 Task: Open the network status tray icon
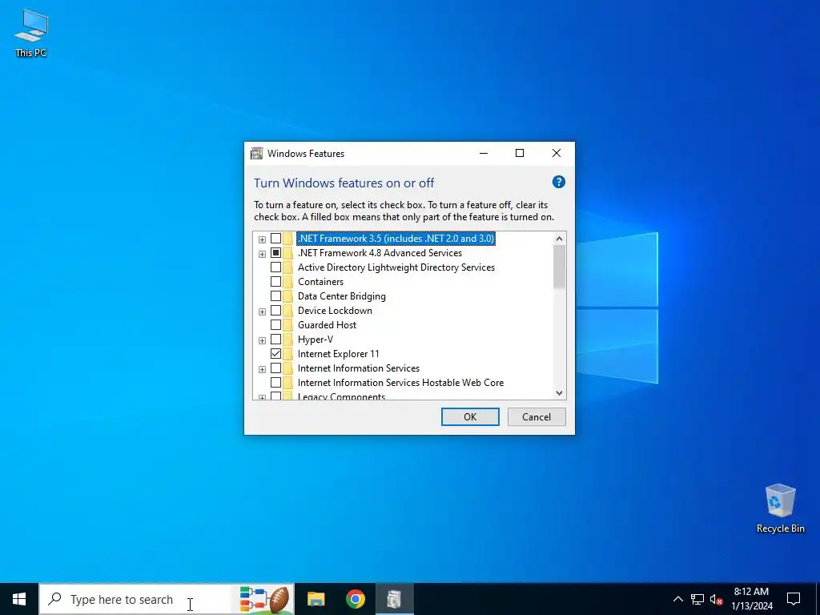click(x=697, y=599)
